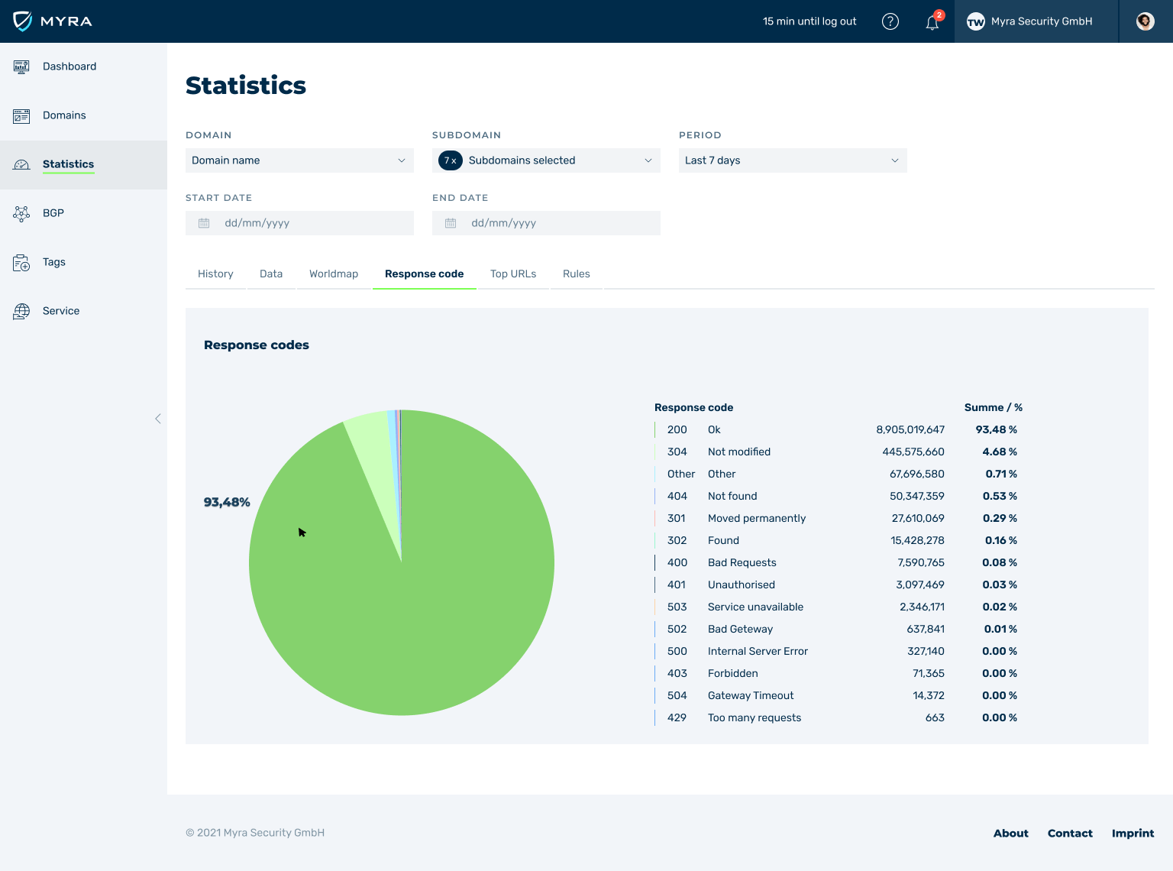The height and width of the screenshot is (871, 1173).
Task: Open the Service globe icon
Action: tap(21, 311)
